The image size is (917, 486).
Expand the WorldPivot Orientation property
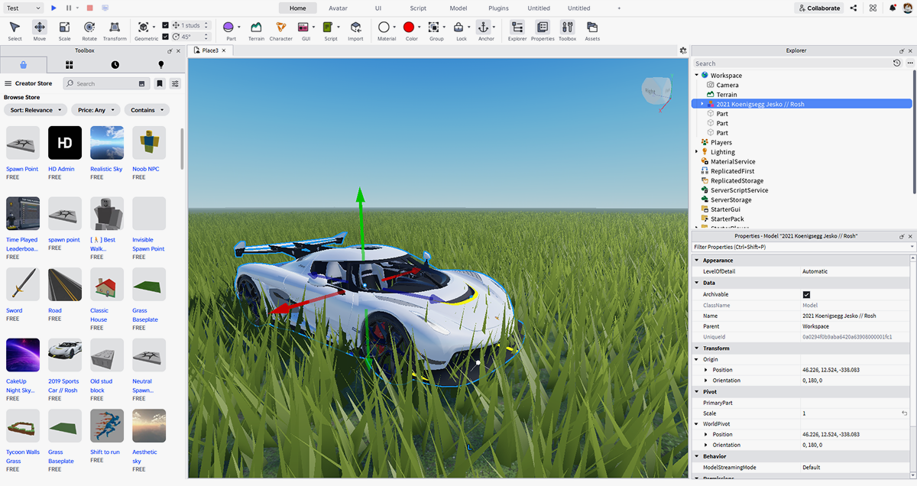[x=706, y=445]
